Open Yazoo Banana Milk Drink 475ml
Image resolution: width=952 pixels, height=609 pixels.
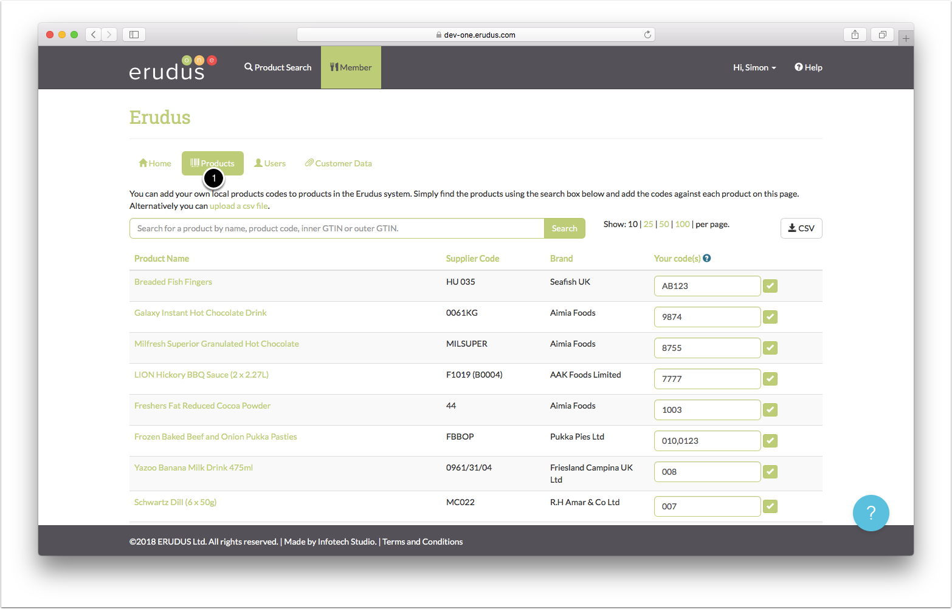pyautogui.click(x=193, y=468)
